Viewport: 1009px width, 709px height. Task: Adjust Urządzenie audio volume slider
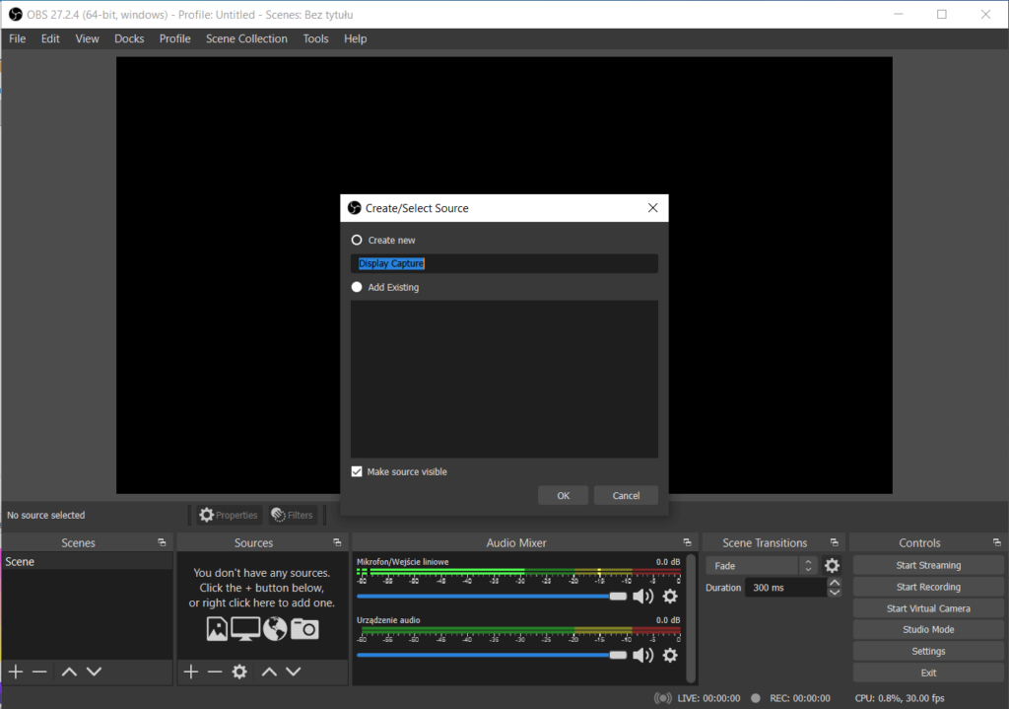492,655
